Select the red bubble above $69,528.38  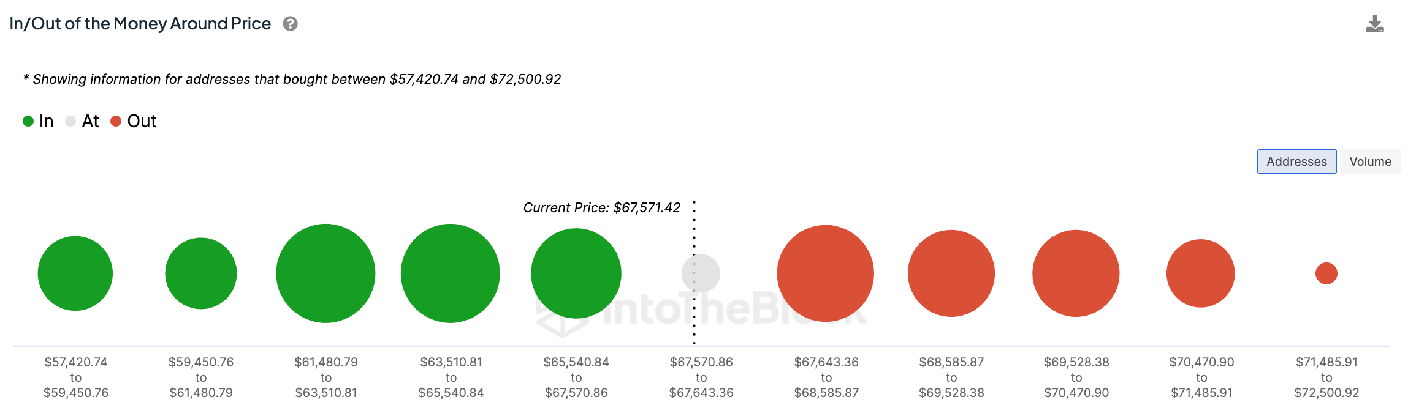tap(1076, 273)
